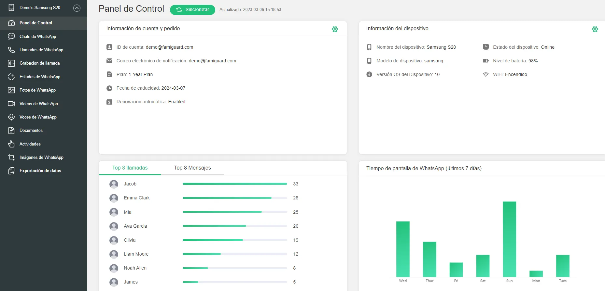The width and height of the screenshot is (605, 291).
Task: Click the WhatsApp Status icon
Action: [11, 77]
